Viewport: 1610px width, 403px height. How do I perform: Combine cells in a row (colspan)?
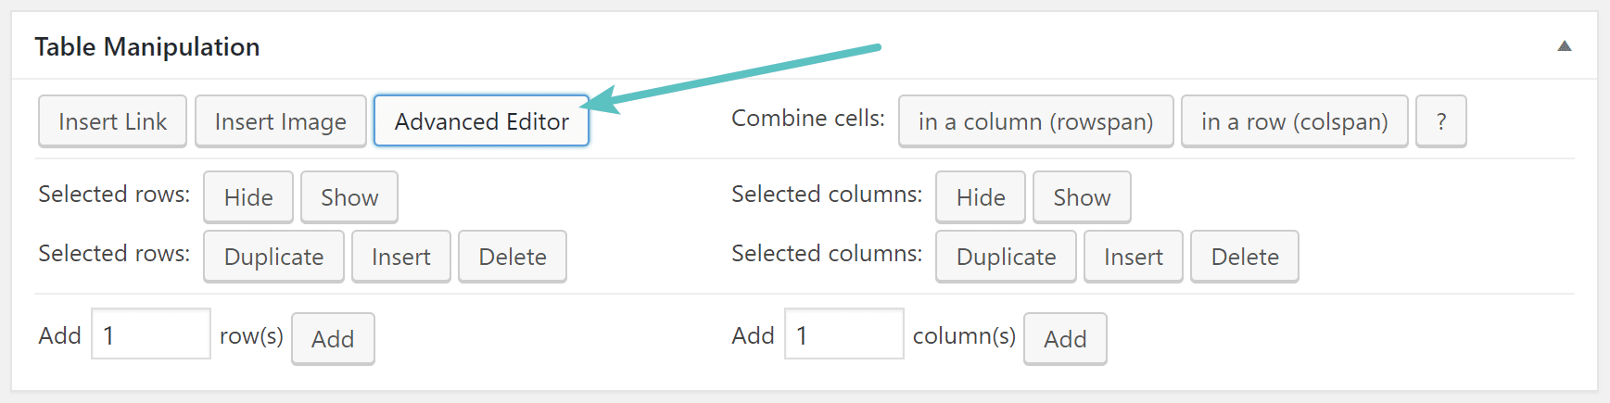coord(1294,121)
